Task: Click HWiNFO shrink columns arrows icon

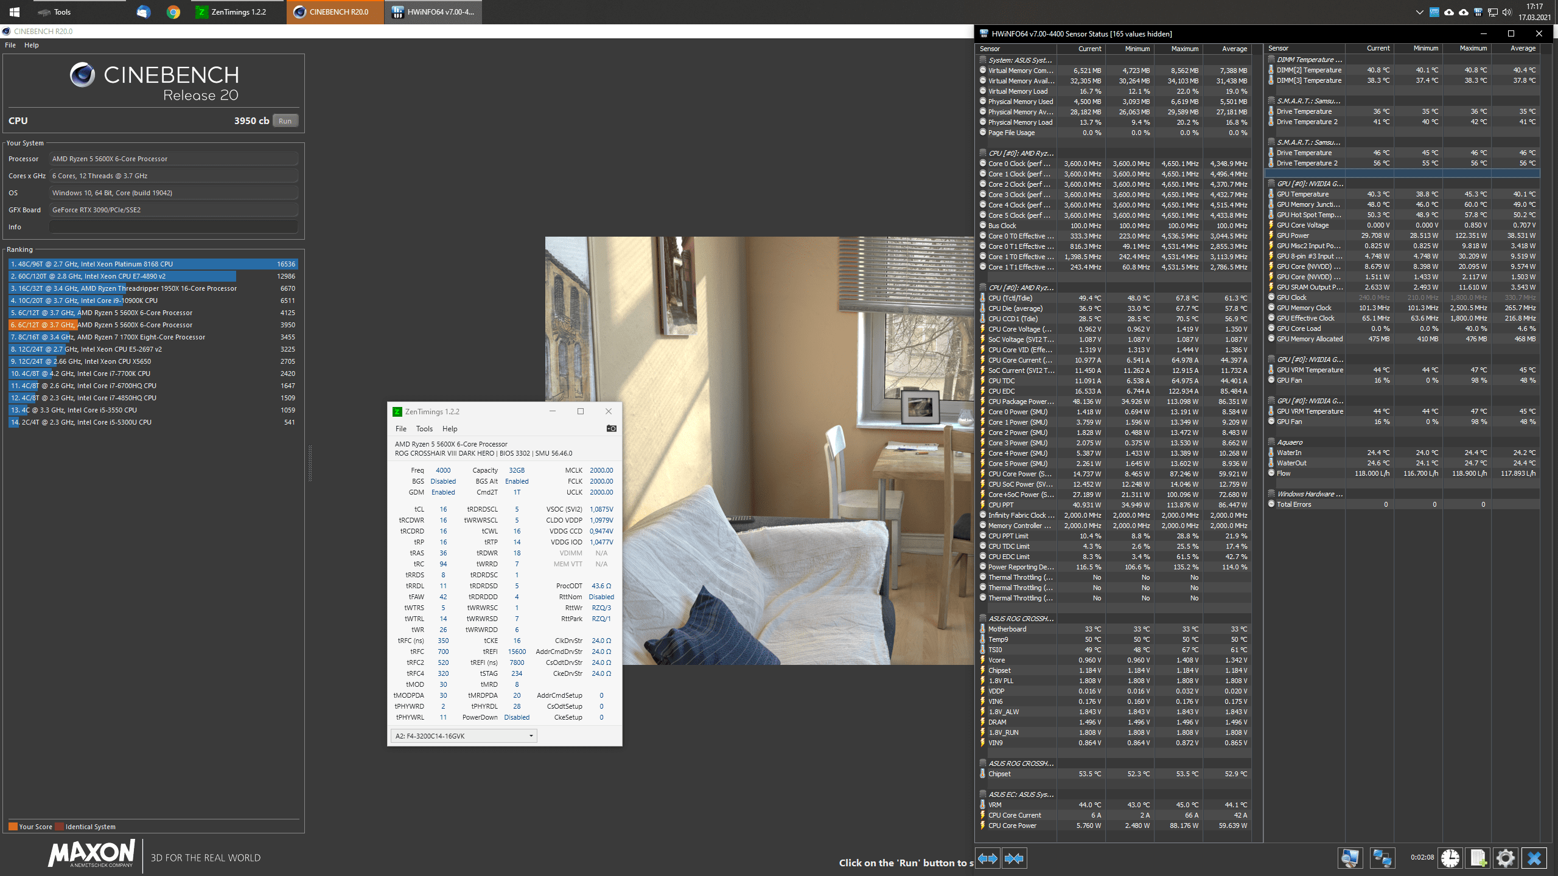Action: [x=1014, y=858]
